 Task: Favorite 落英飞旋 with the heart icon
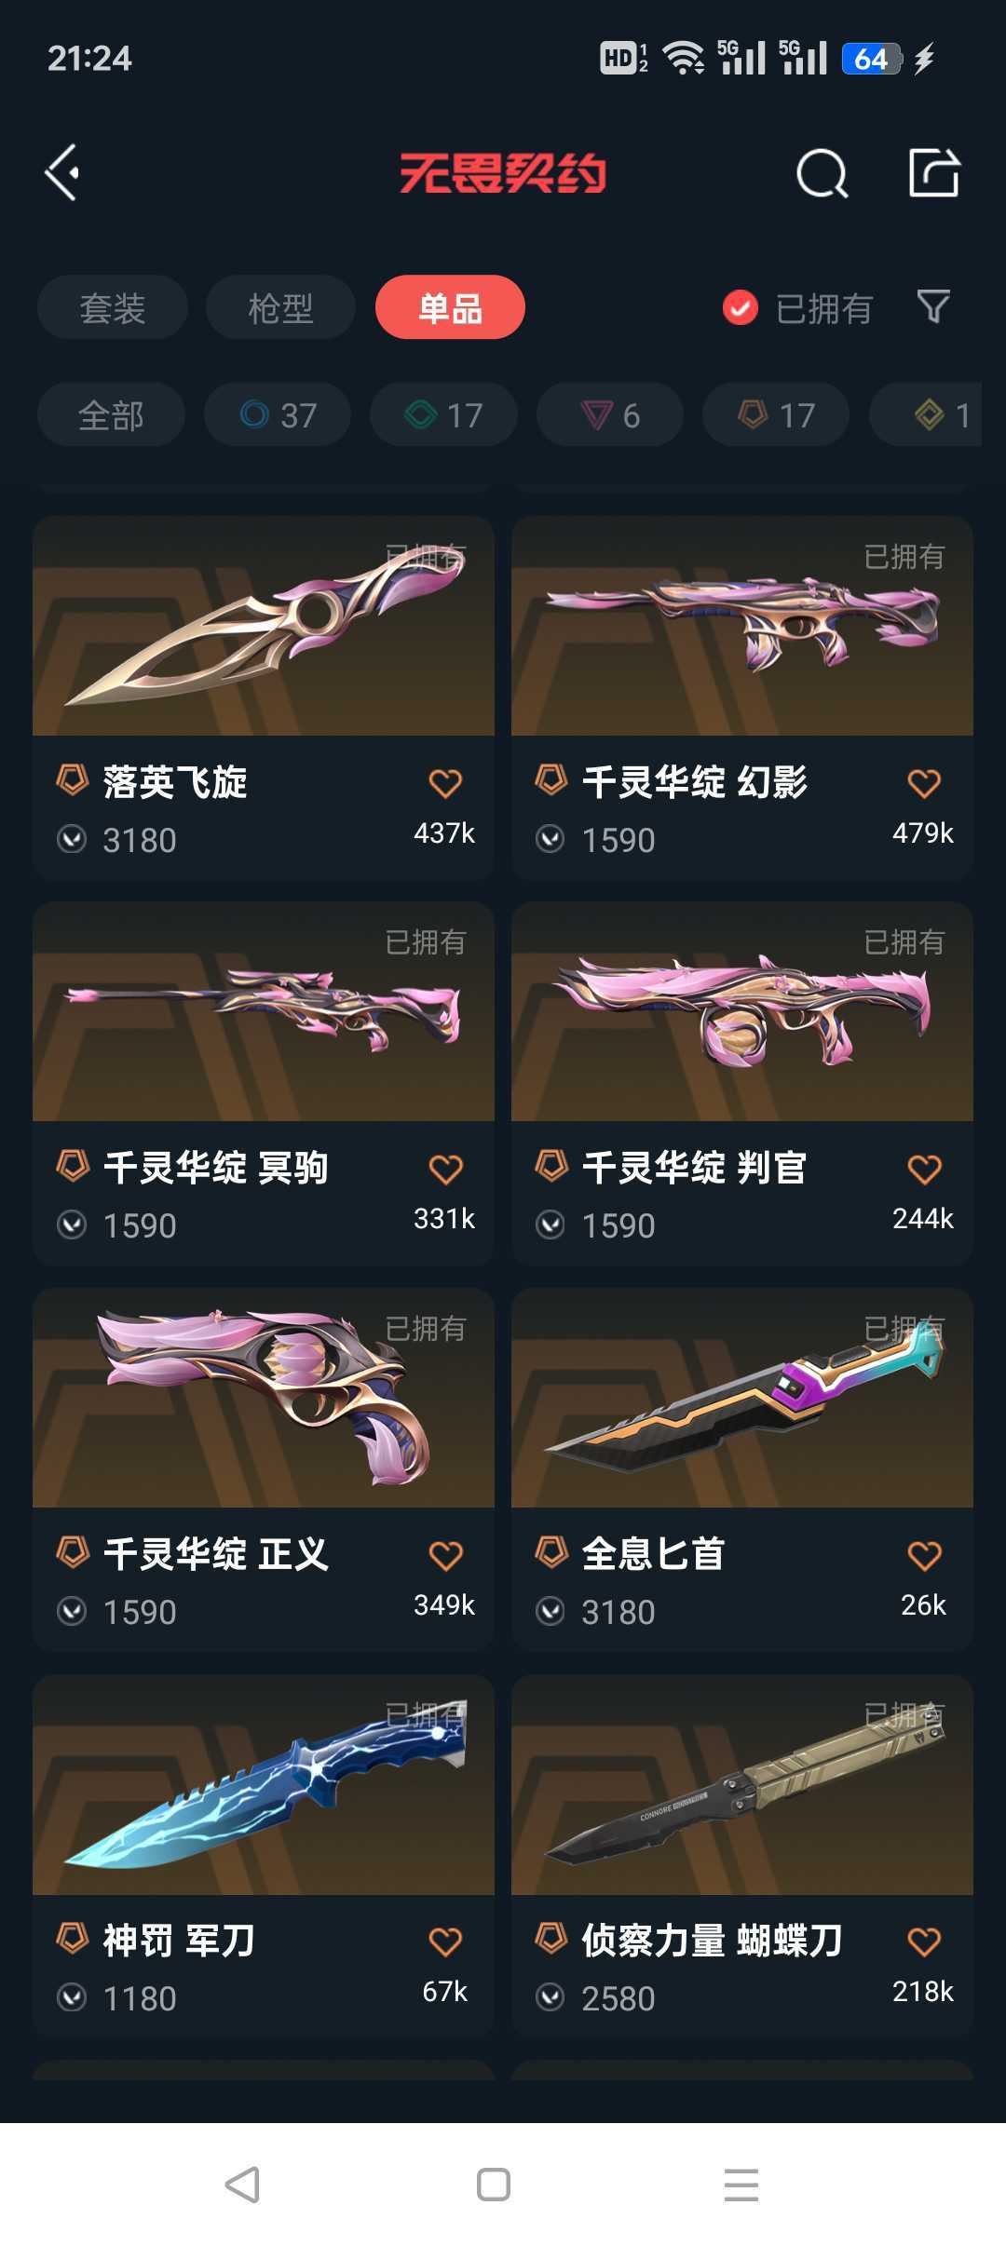coord(445,783)
